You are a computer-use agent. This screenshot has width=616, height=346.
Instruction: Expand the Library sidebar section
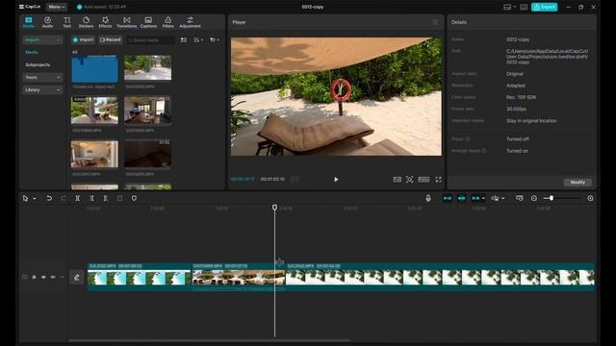pyautogui.click(x=42, y=89)
